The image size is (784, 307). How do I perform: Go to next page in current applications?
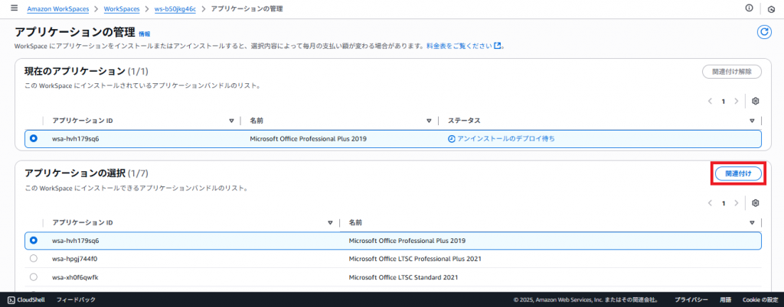tap(737, 101)
